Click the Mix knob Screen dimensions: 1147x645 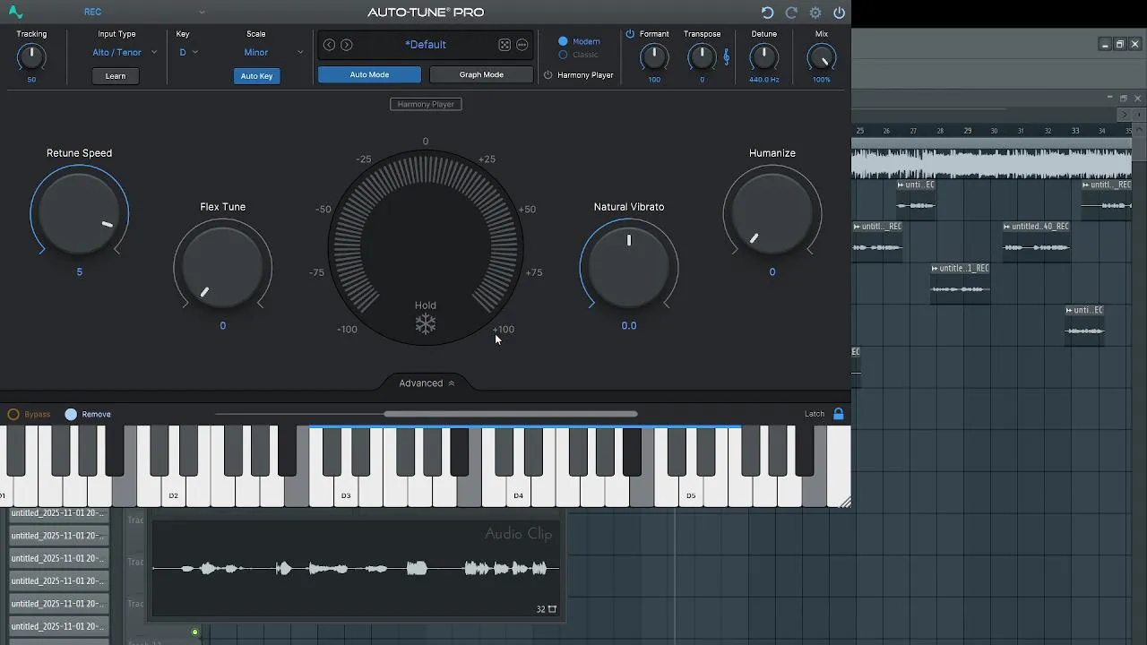(821, 57)
